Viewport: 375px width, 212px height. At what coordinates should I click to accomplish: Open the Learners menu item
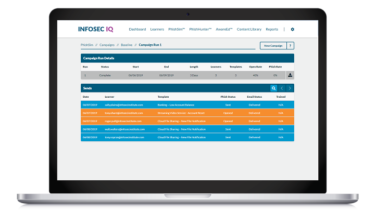click(157, 30)
